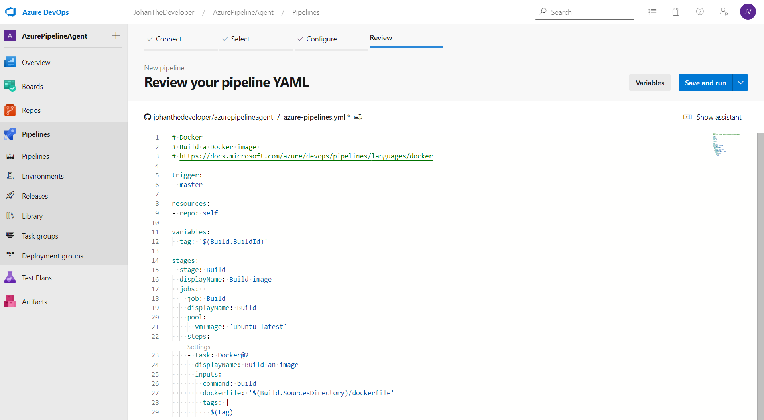Go to the Configure step tab
Image resolution: width=764 pixels, height=420 pixels.
(331, 39)
